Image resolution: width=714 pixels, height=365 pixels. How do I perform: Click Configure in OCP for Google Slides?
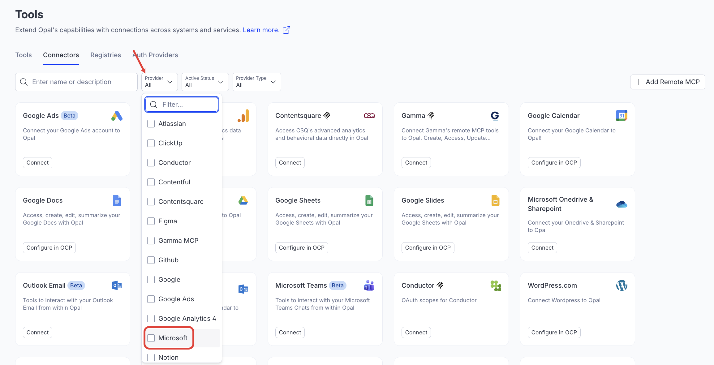click(x=428, y=248)
